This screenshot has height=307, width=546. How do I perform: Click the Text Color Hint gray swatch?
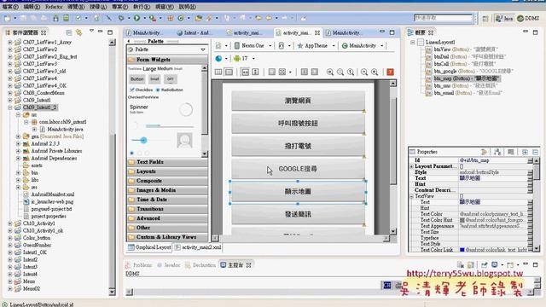click(x=462, y=220)
